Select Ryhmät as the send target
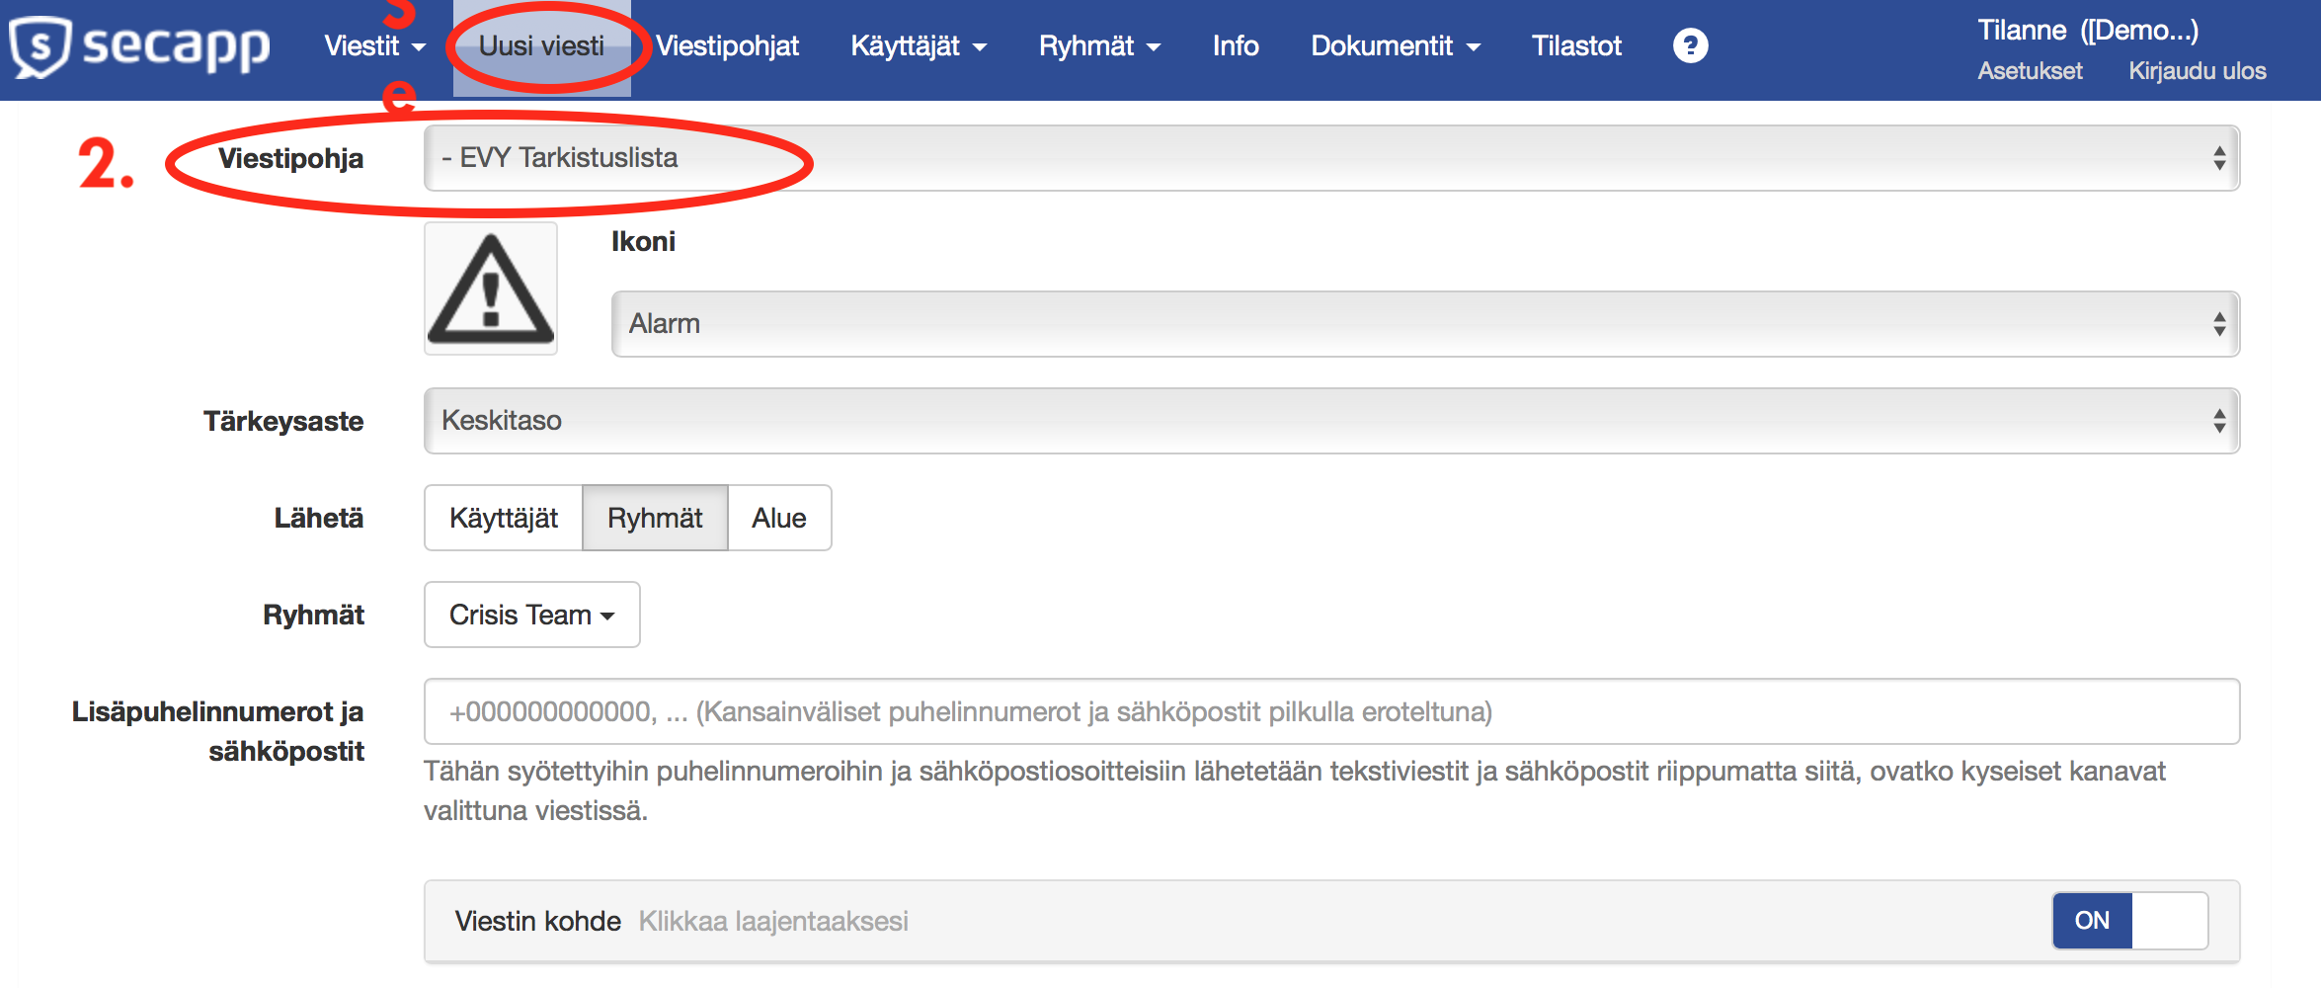Image resolution: width=2321 pixels, height=988 pixels. (655, 518)
